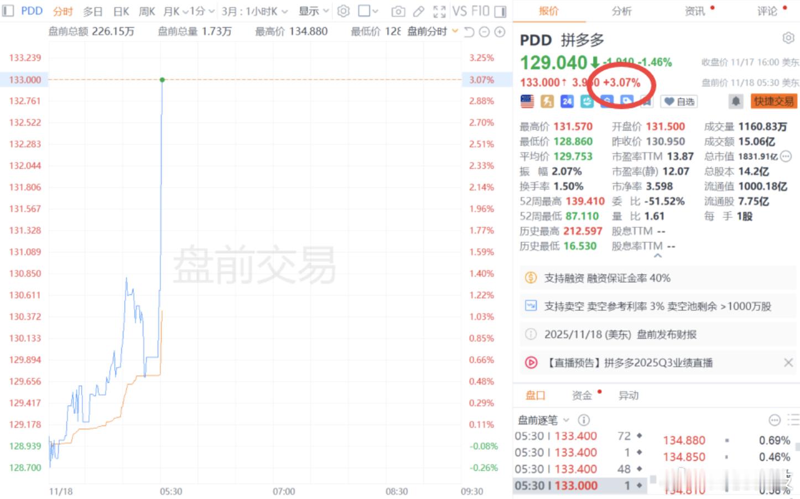
Task: Set a price alert with bell icon
Action: pos(736,101)
